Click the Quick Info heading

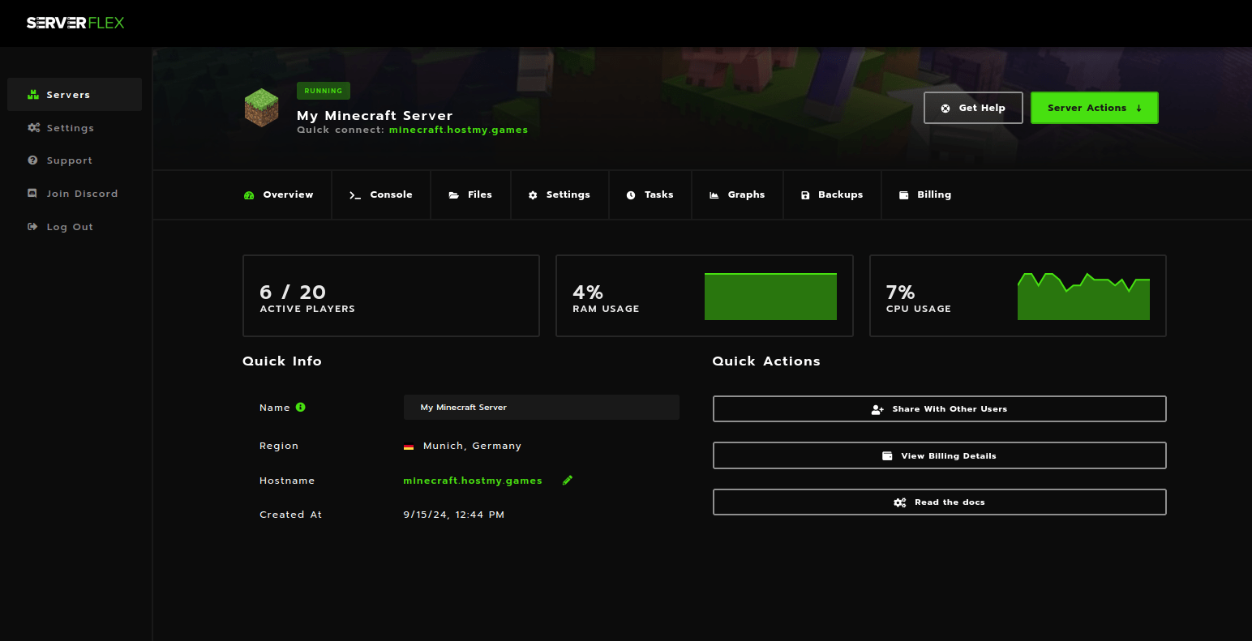click(282, 361)
